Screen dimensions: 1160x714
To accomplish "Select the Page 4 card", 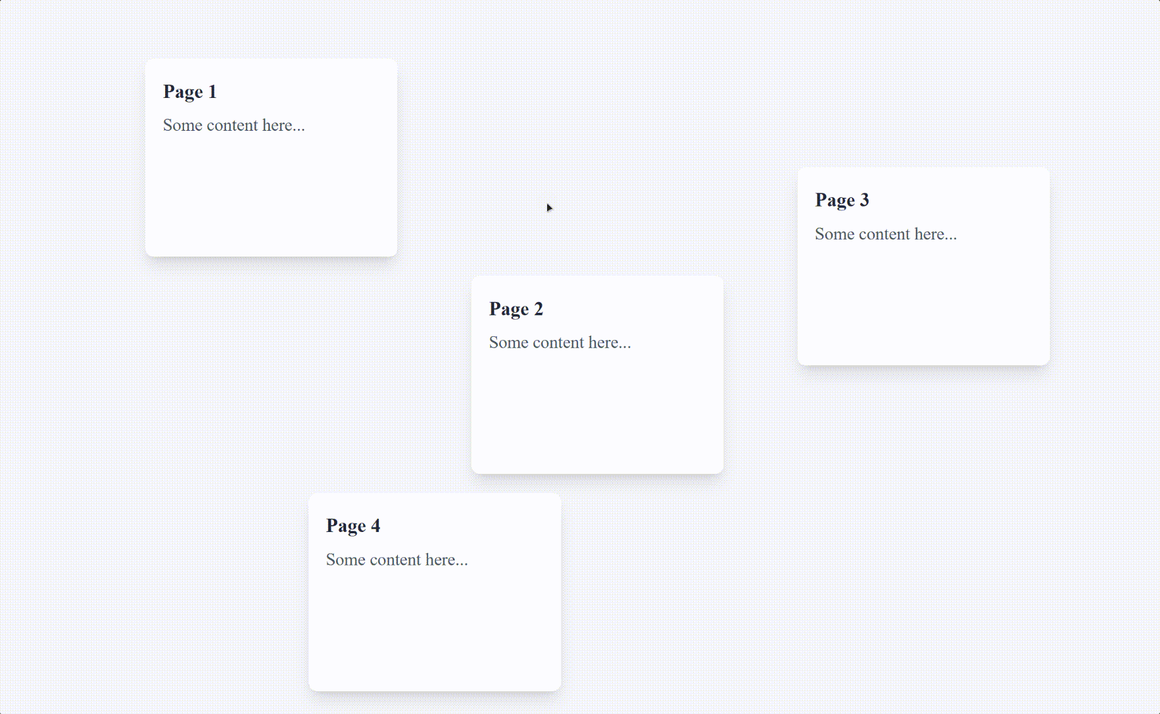I will [x=435, y=592].
